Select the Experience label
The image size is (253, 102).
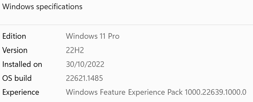(21, 92)
